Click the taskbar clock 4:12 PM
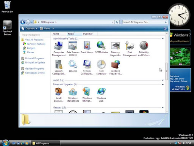194x146 pixels. click(187, 143)
